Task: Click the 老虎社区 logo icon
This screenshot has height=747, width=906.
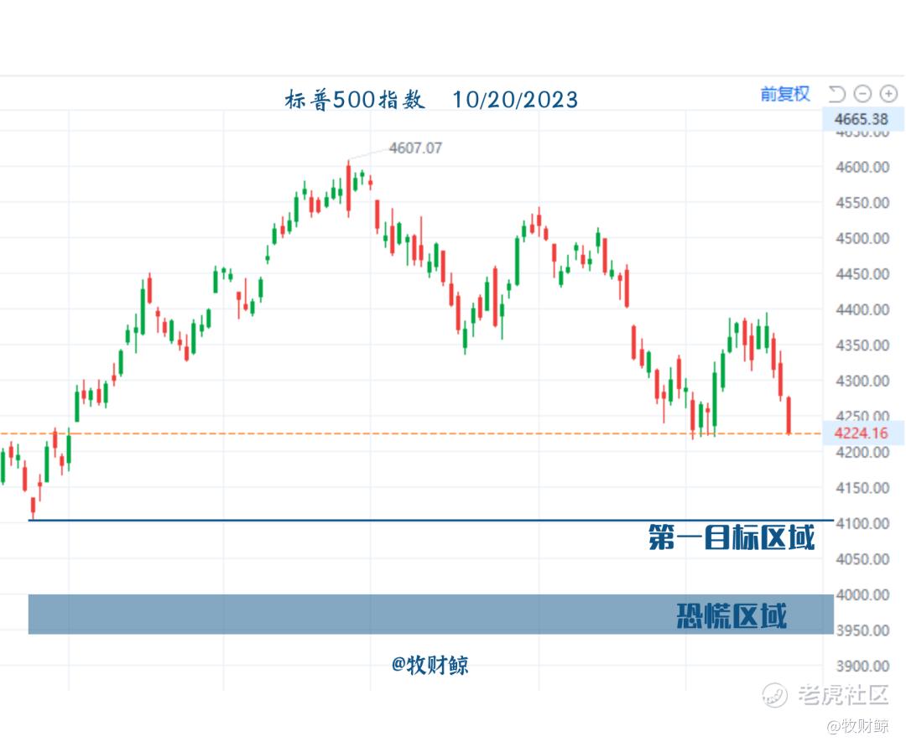Action: click(774, 694)
